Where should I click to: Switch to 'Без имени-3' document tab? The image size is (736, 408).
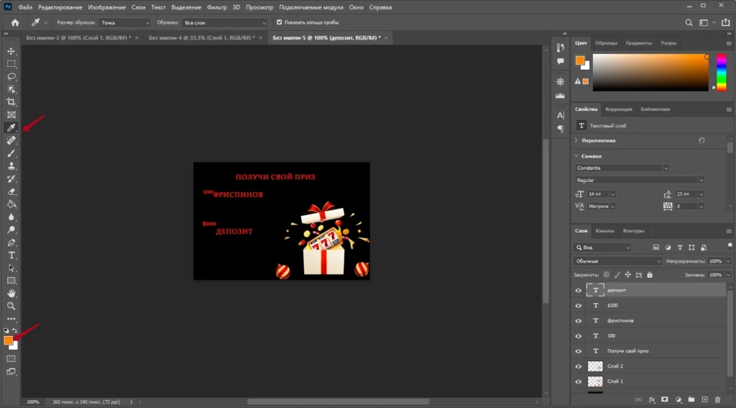[78, 37]
